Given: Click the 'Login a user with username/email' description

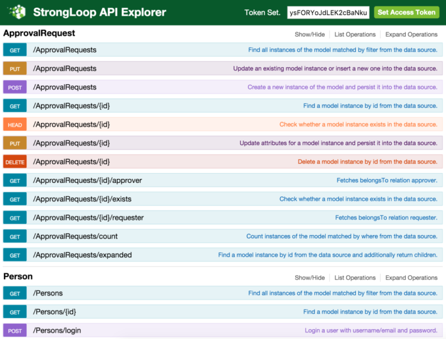Looking at the screenshot, I should click(371, 331).
